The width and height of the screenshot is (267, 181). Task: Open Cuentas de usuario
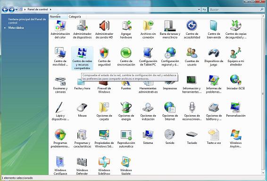[x=192, y=57]
